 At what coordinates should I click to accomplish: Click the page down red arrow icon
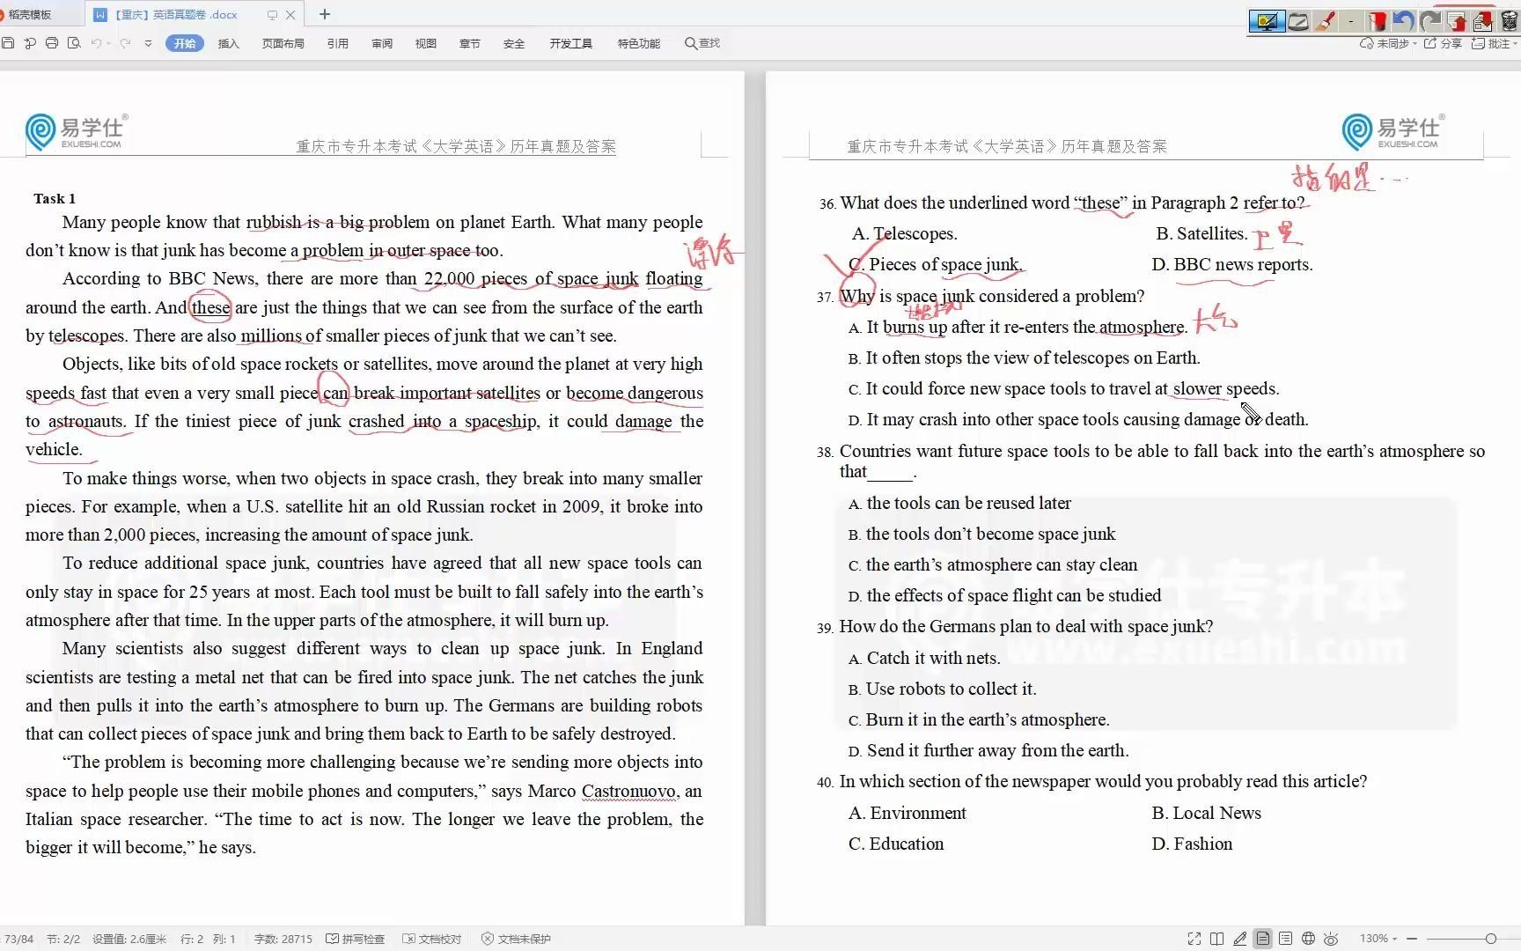click(x=1483, y=21)
